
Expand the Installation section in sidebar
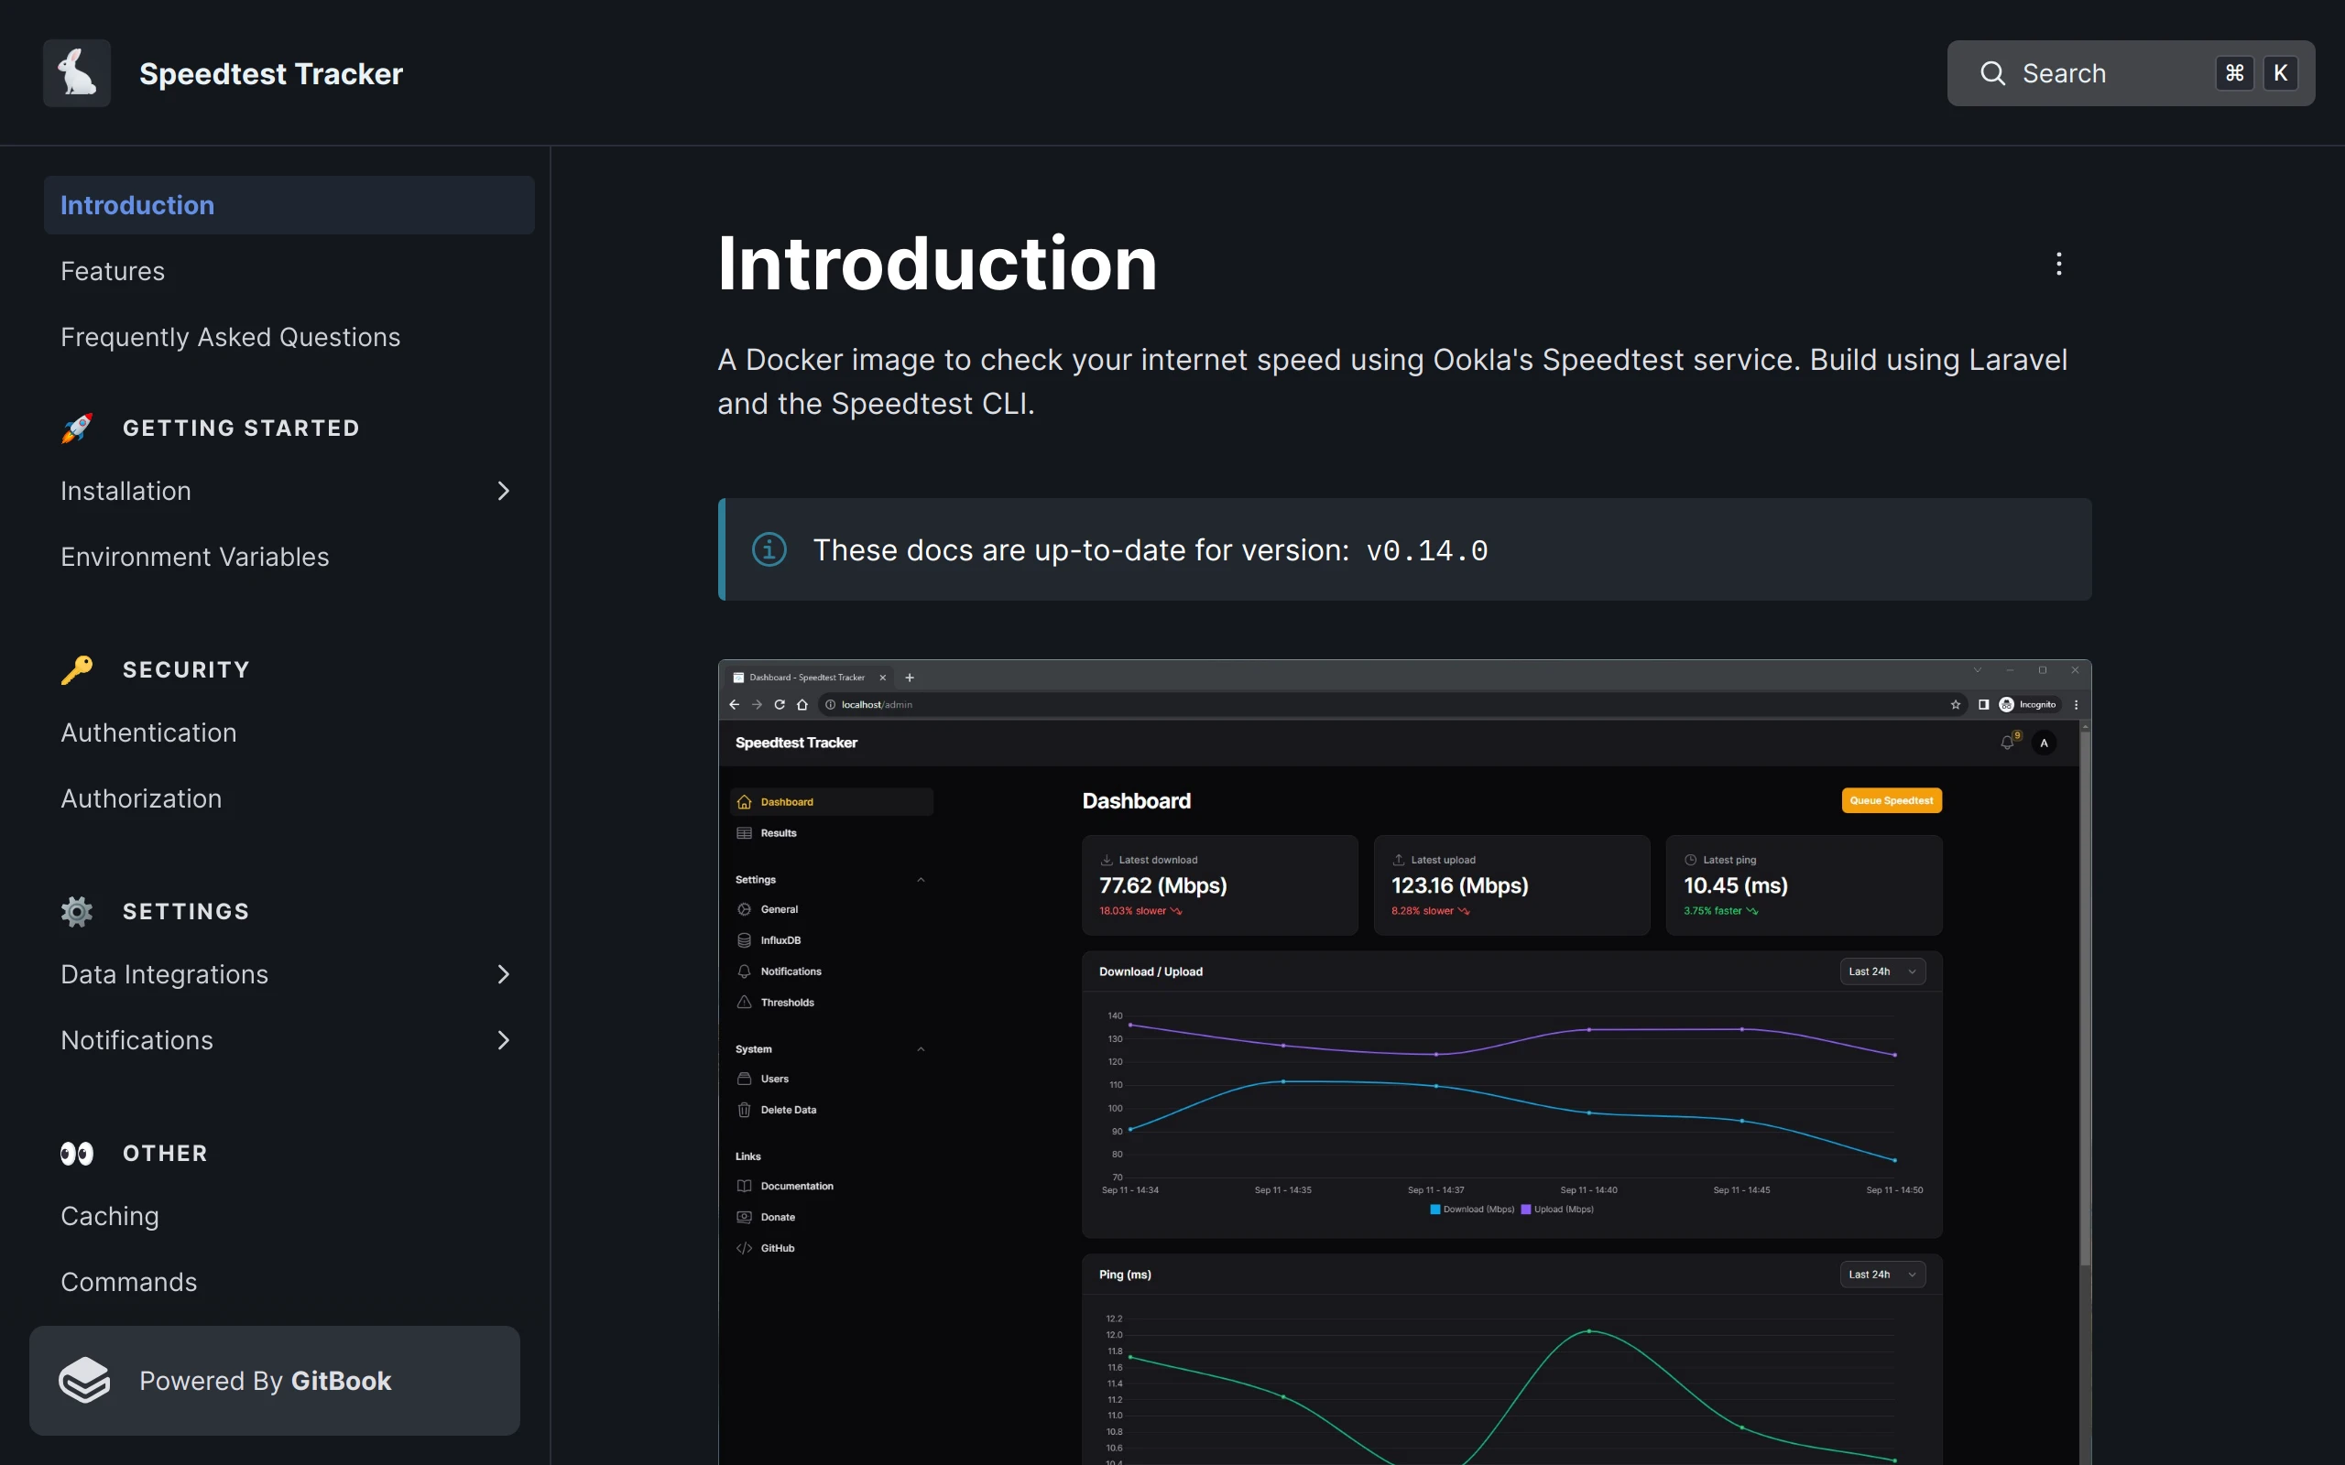coord(503,492)
